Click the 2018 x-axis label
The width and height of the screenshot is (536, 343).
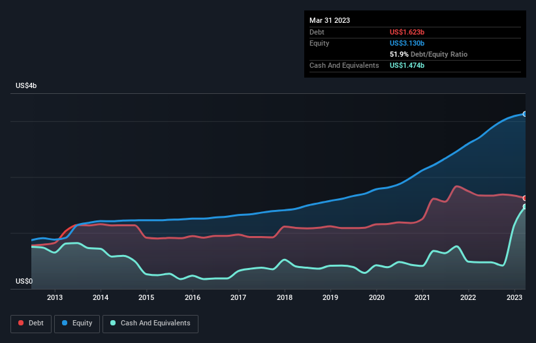285,297
